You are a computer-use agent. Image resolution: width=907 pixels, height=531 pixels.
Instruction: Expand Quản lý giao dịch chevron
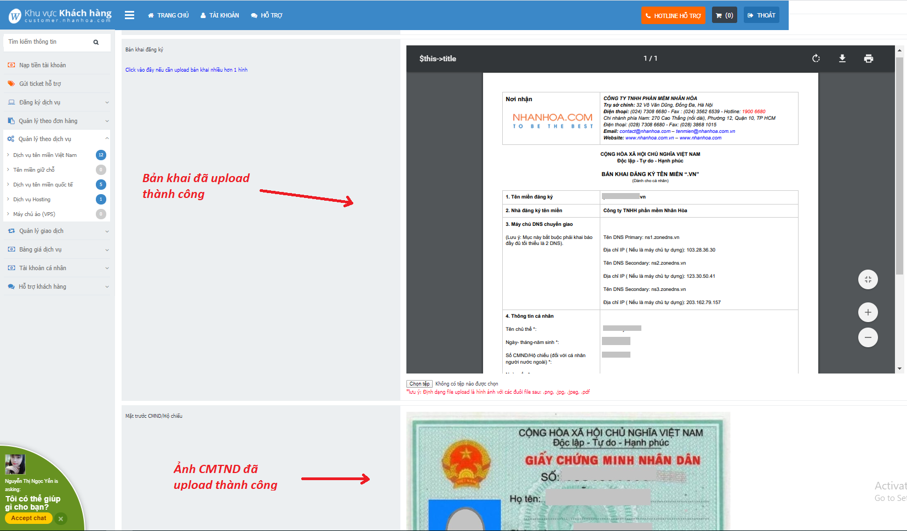tap(107, 231)
